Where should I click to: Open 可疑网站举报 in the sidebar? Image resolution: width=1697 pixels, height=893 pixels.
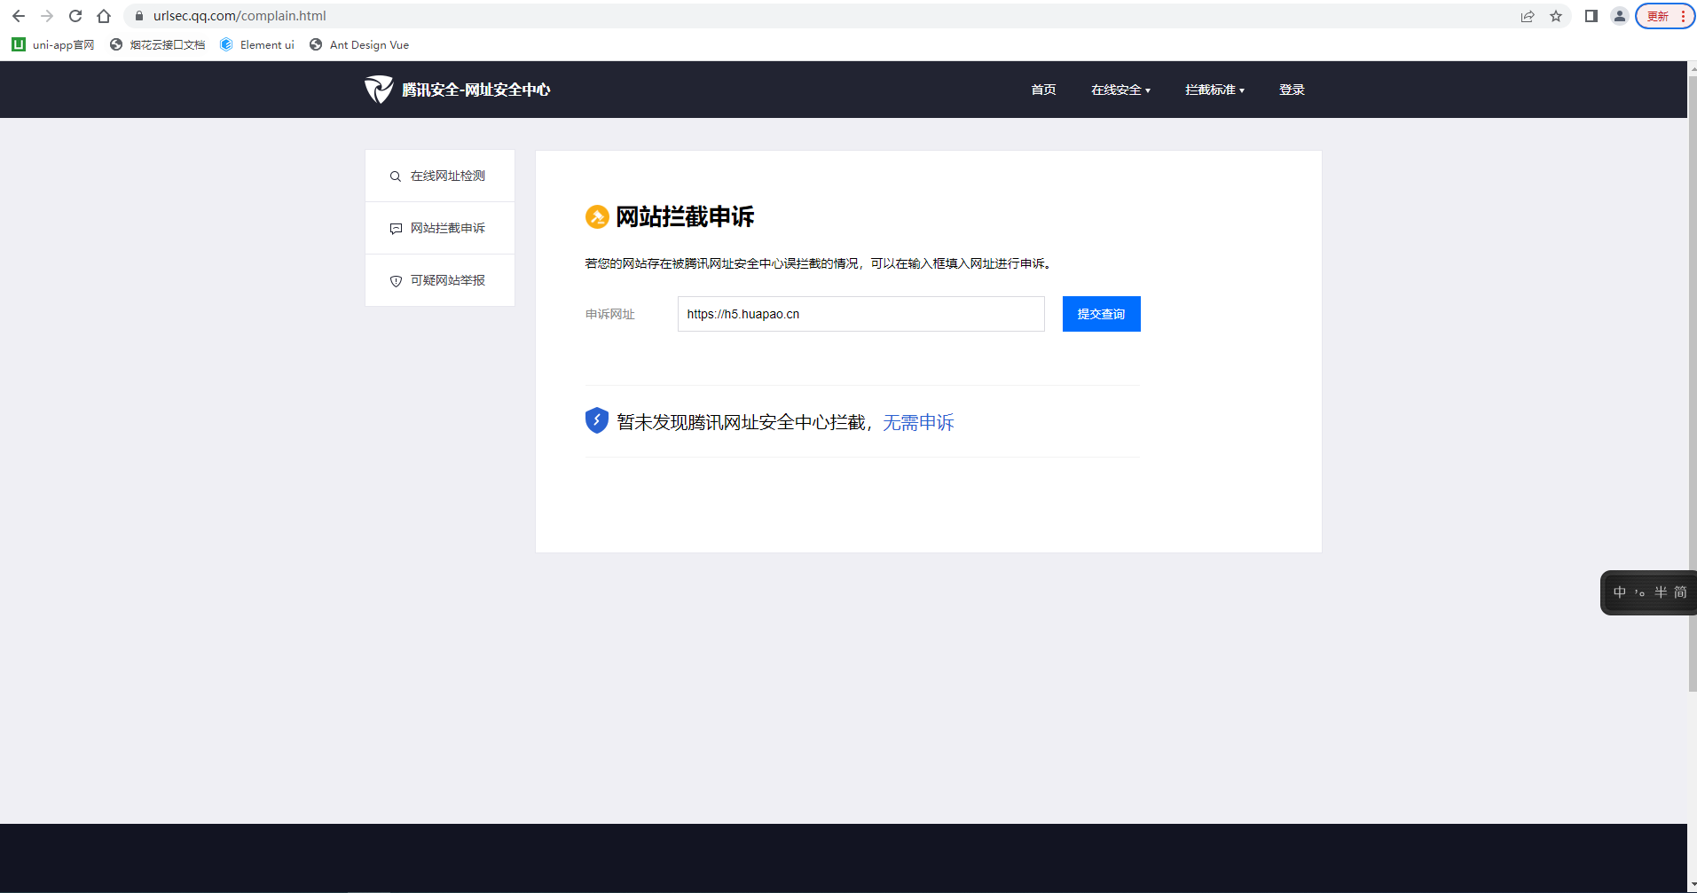point(440,280)
